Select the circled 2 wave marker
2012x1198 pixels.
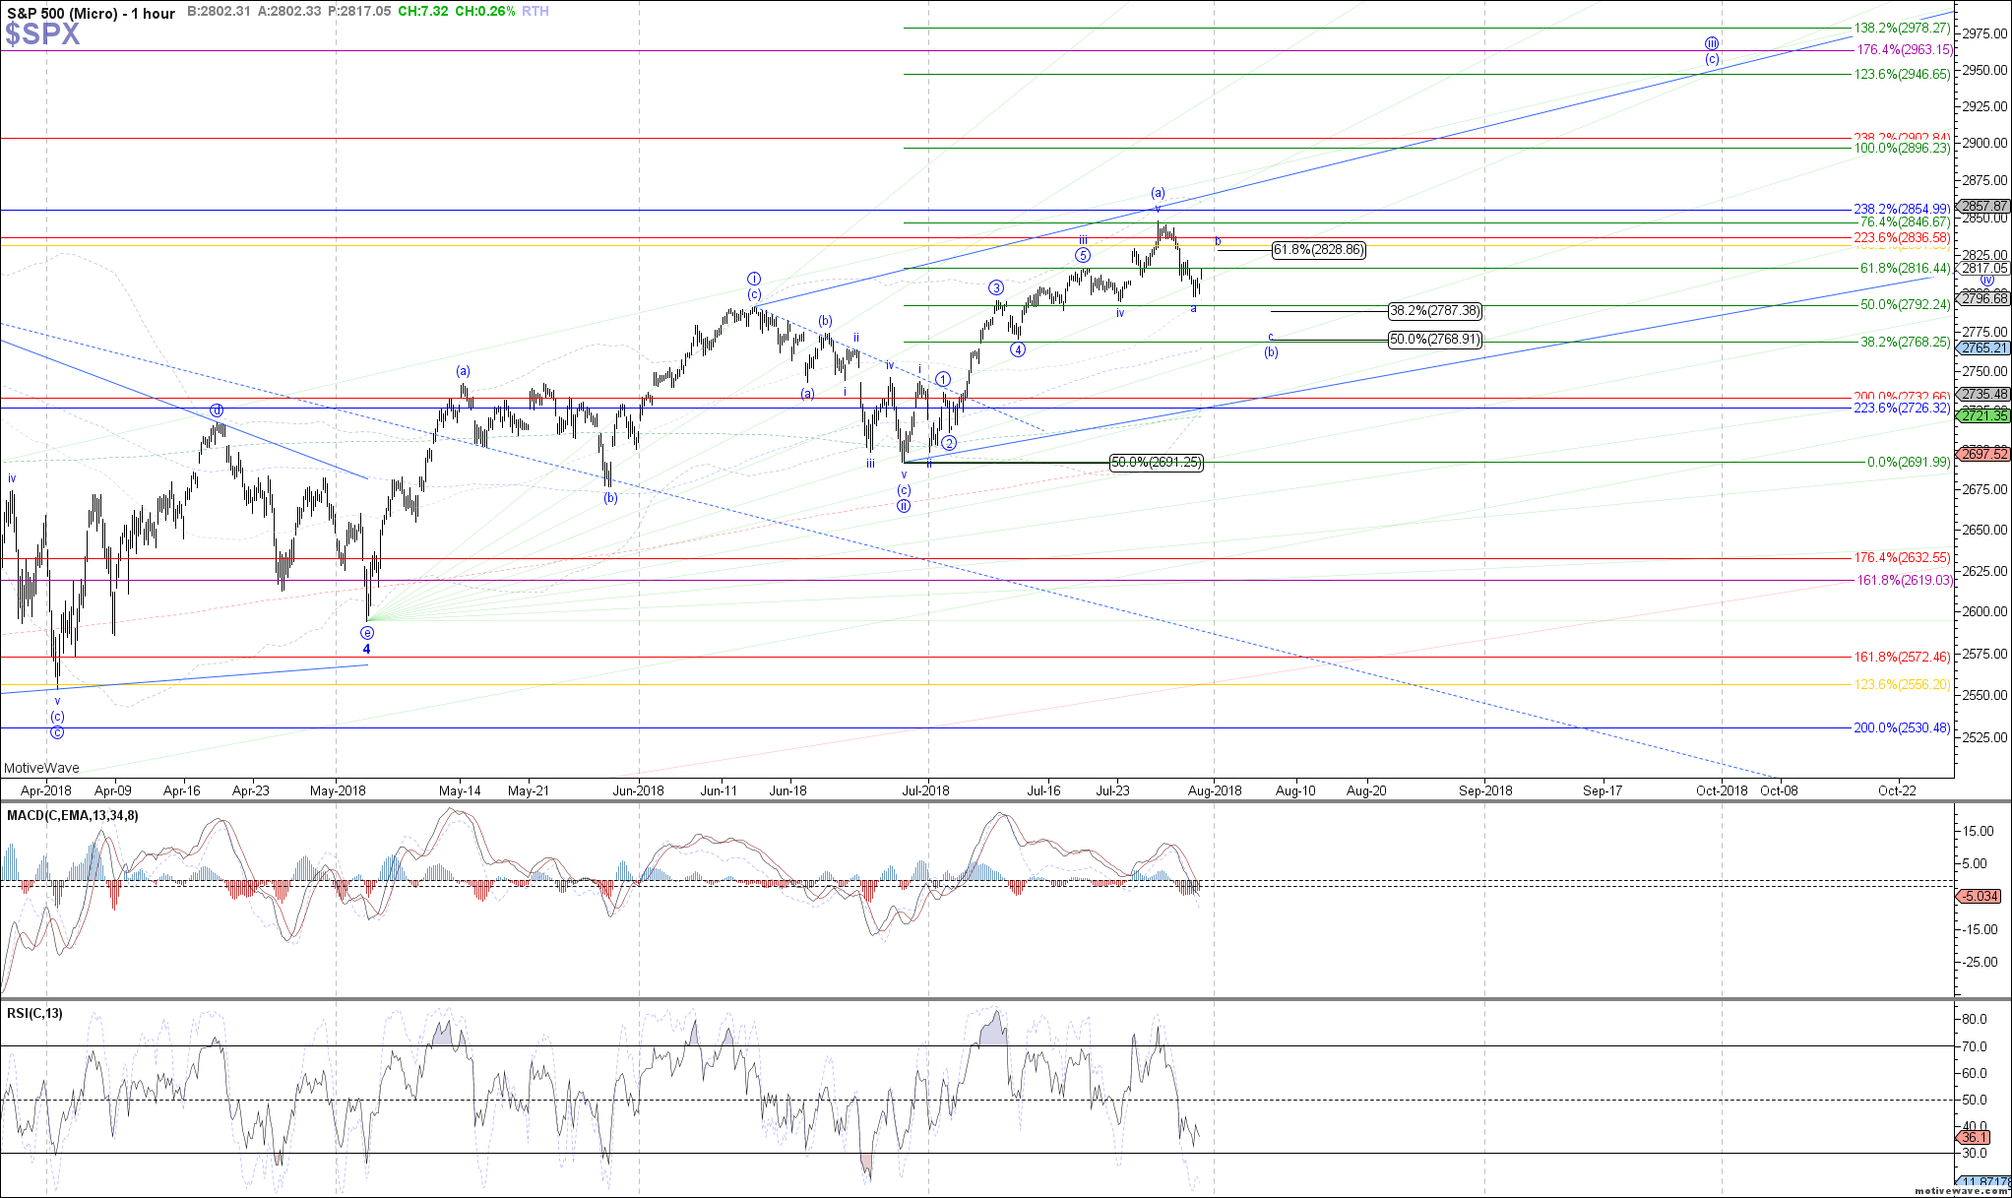tap(949, 443)
